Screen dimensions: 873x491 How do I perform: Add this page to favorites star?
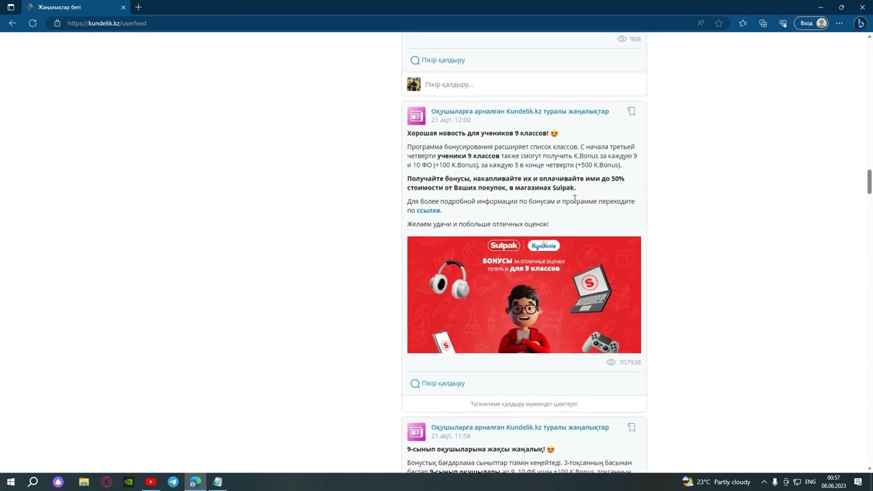[x=719, y=23]
